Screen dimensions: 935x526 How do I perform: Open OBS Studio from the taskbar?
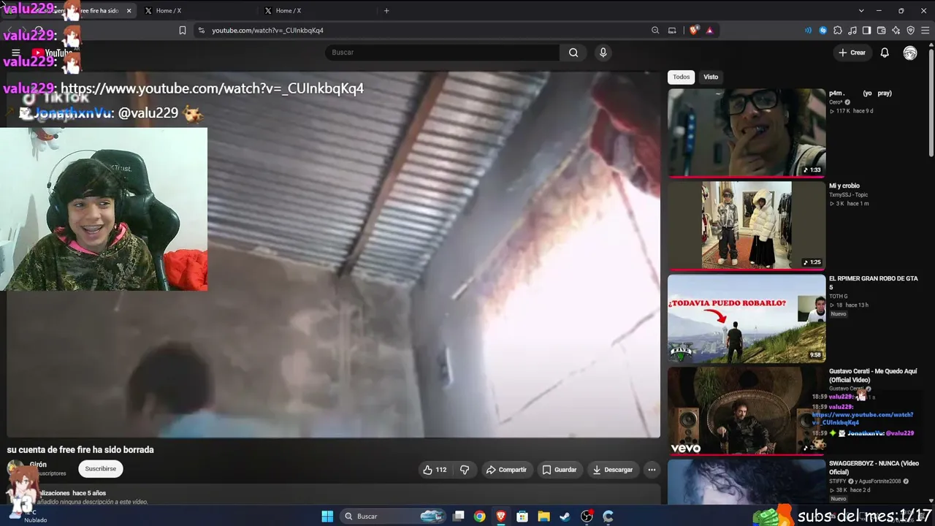(587, 517)
